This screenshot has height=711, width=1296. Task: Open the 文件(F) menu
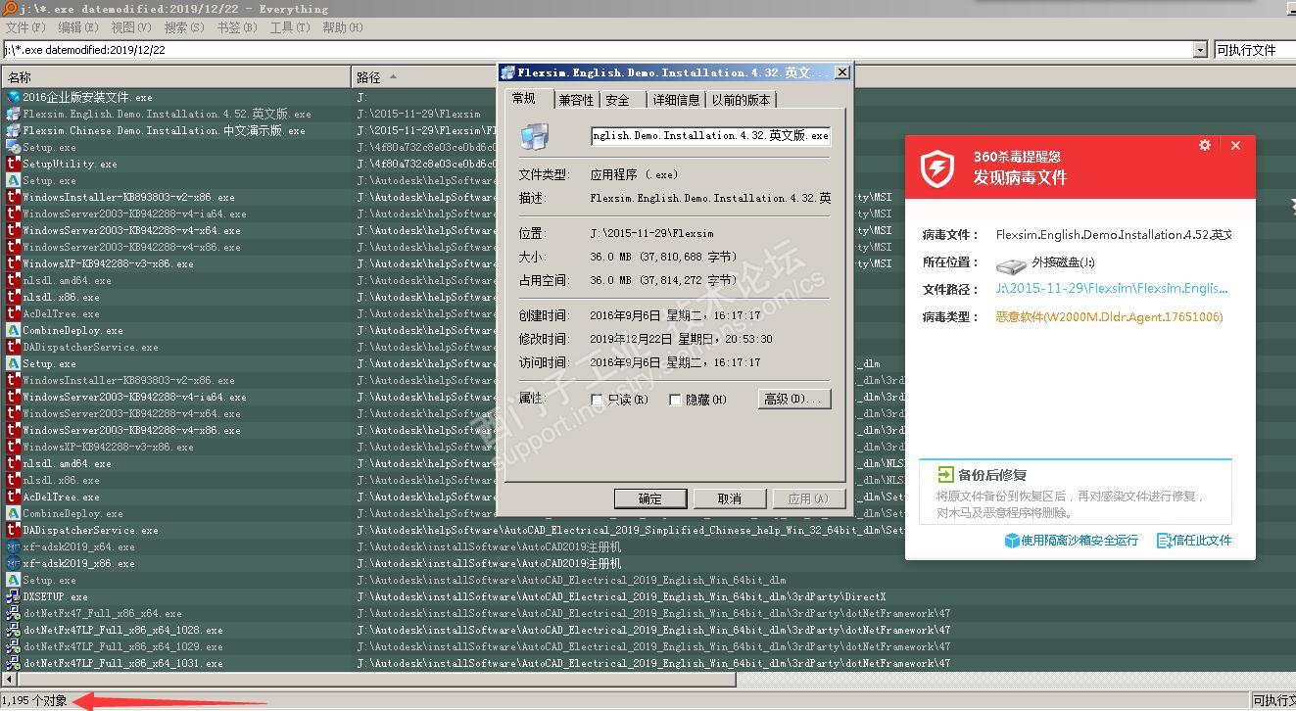coord(25,27)
